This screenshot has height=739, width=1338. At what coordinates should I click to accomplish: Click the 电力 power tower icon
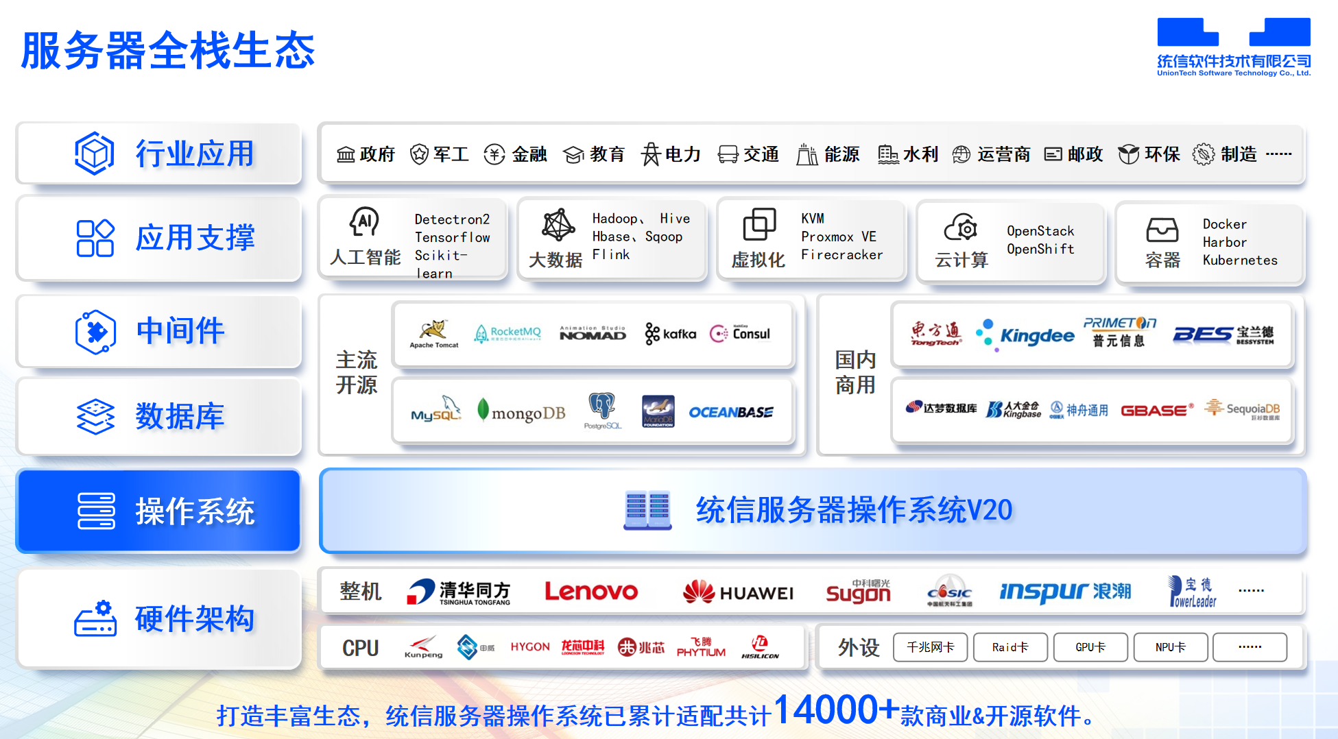click(x=651, y=154)
